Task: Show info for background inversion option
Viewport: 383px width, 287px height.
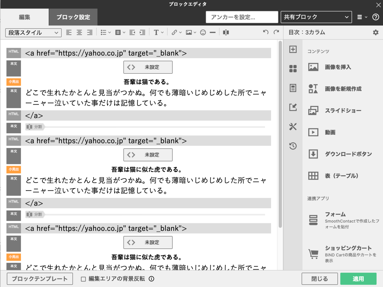Action: [x=151, y=279]
